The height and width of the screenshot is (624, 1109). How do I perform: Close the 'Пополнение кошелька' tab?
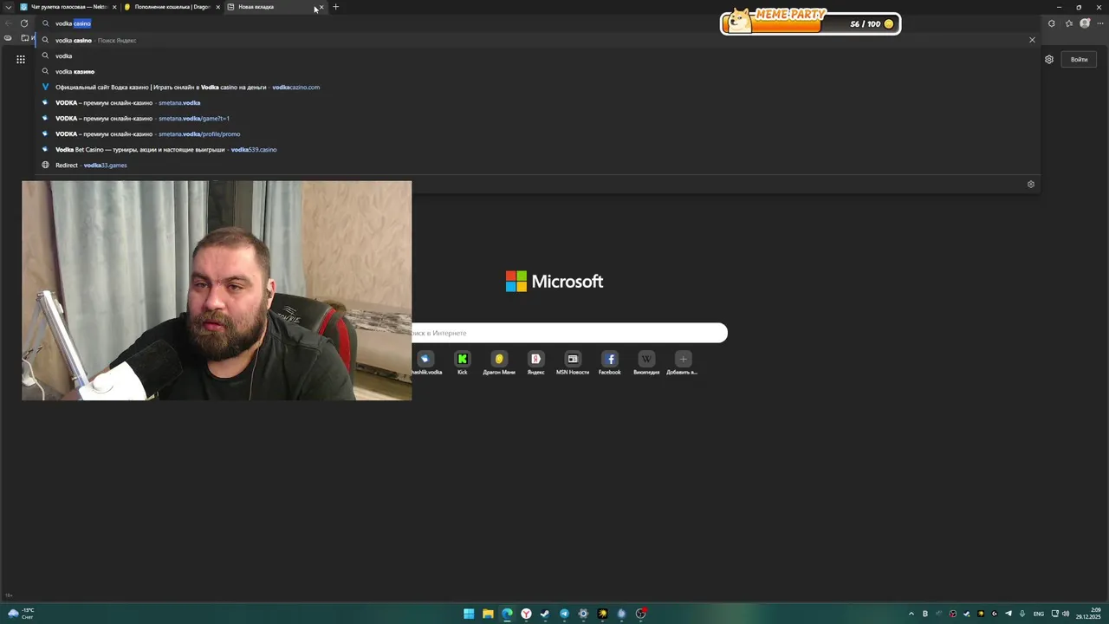click(217, 7)
